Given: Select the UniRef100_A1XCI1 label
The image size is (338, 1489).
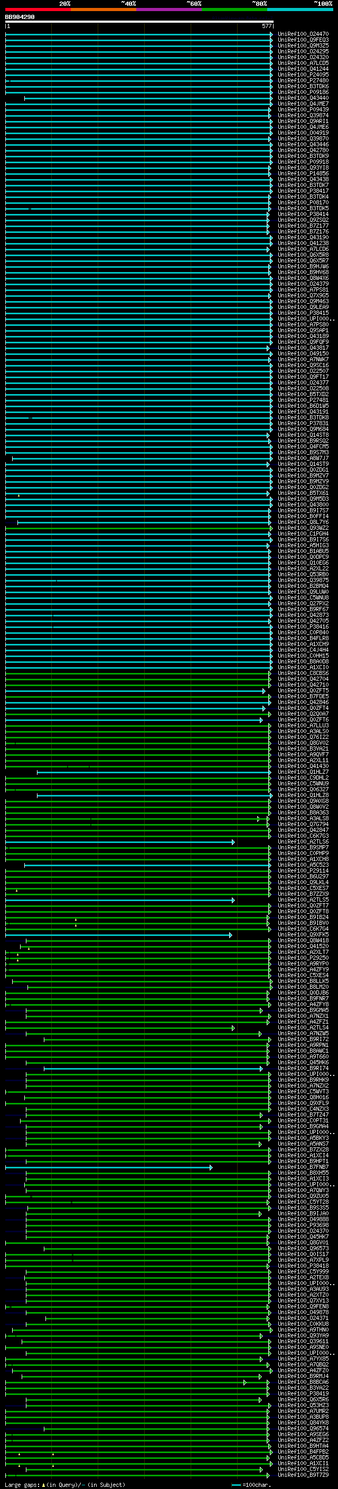Looking at the screenshot, I should pos(303,1464).
